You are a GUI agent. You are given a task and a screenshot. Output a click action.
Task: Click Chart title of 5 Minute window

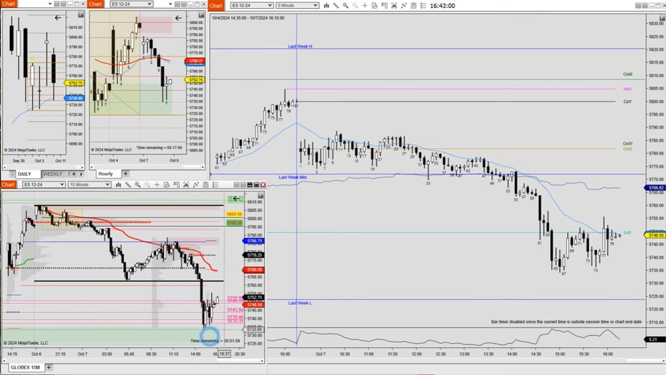(216, 5)
